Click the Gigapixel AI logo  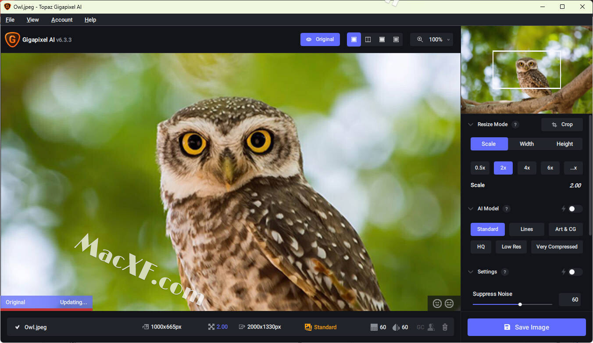tap(12, 39)
